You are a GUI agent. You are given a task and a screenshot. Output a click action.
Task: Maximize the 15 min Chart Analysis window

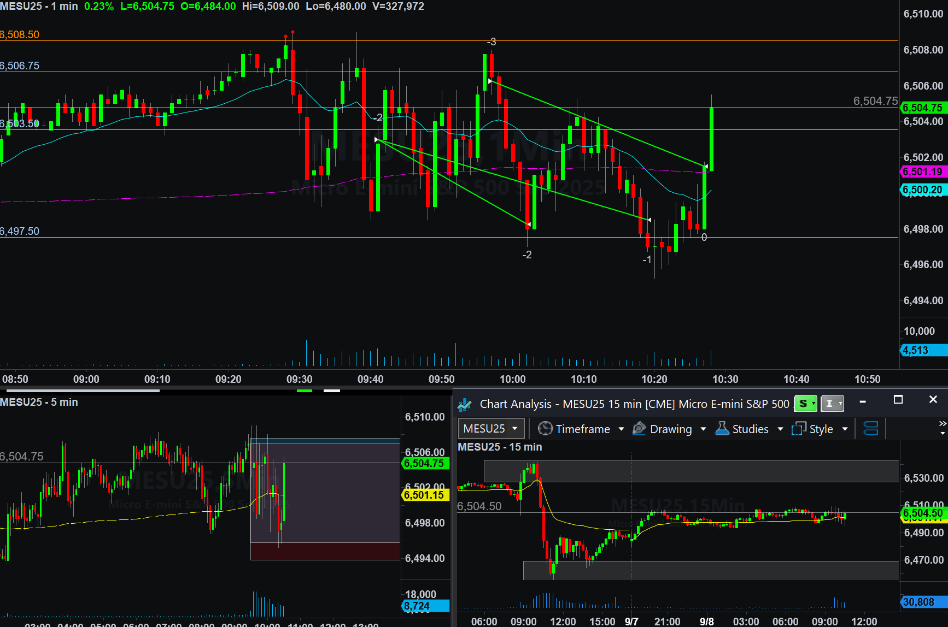(x=898, y=400)
